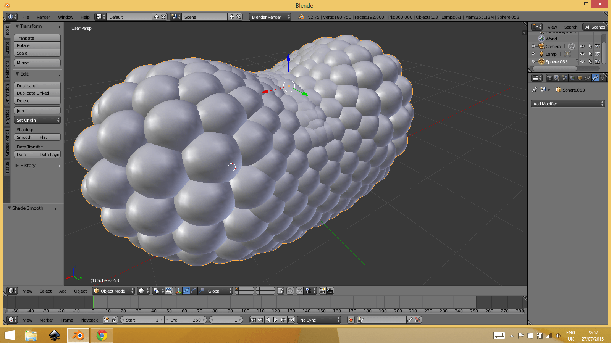The height and width of the screenshot is (343, 611).
Task: Jump to previous keyframe
Action: [x=260, y=320]
